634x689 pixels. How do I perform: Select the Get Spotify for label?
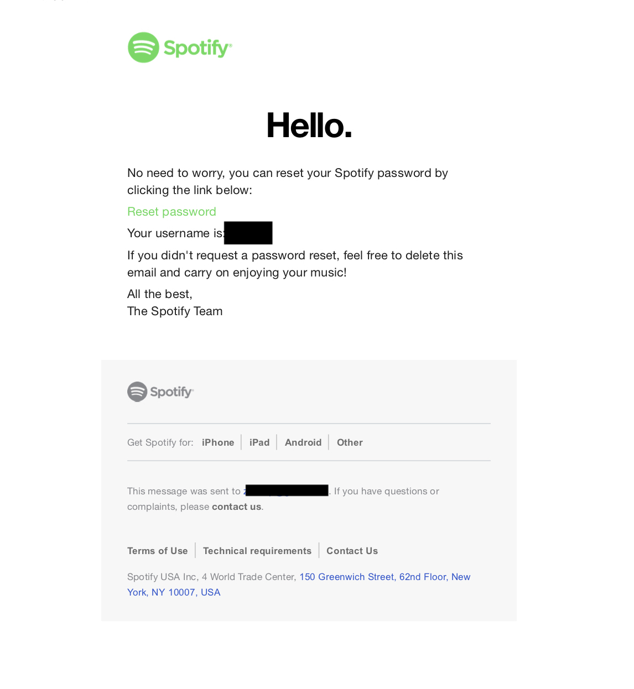(x=160, y=442)
